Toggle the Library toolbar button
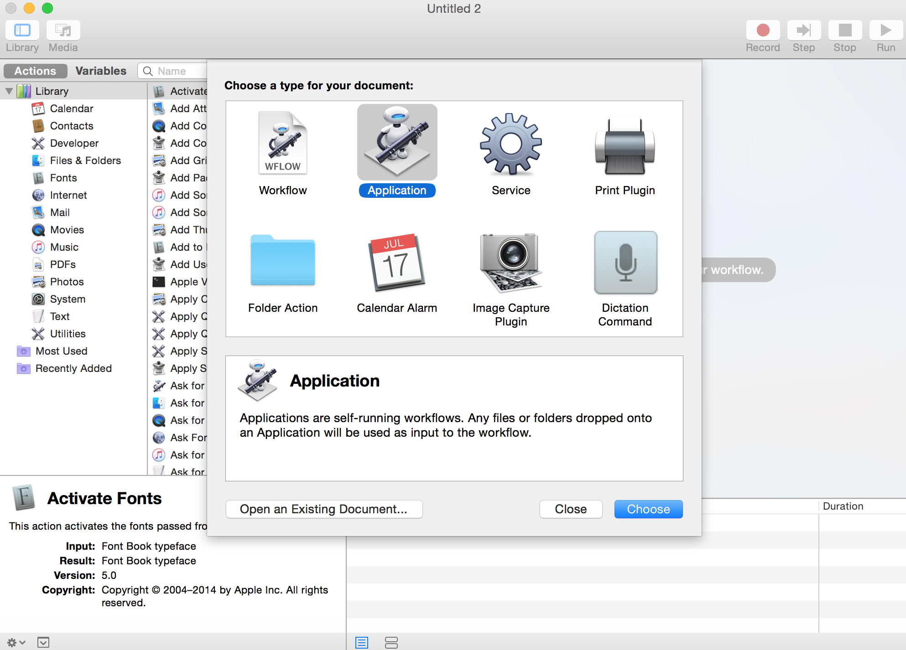The height and width of the screenshot is (650, 906). point(22,30)
